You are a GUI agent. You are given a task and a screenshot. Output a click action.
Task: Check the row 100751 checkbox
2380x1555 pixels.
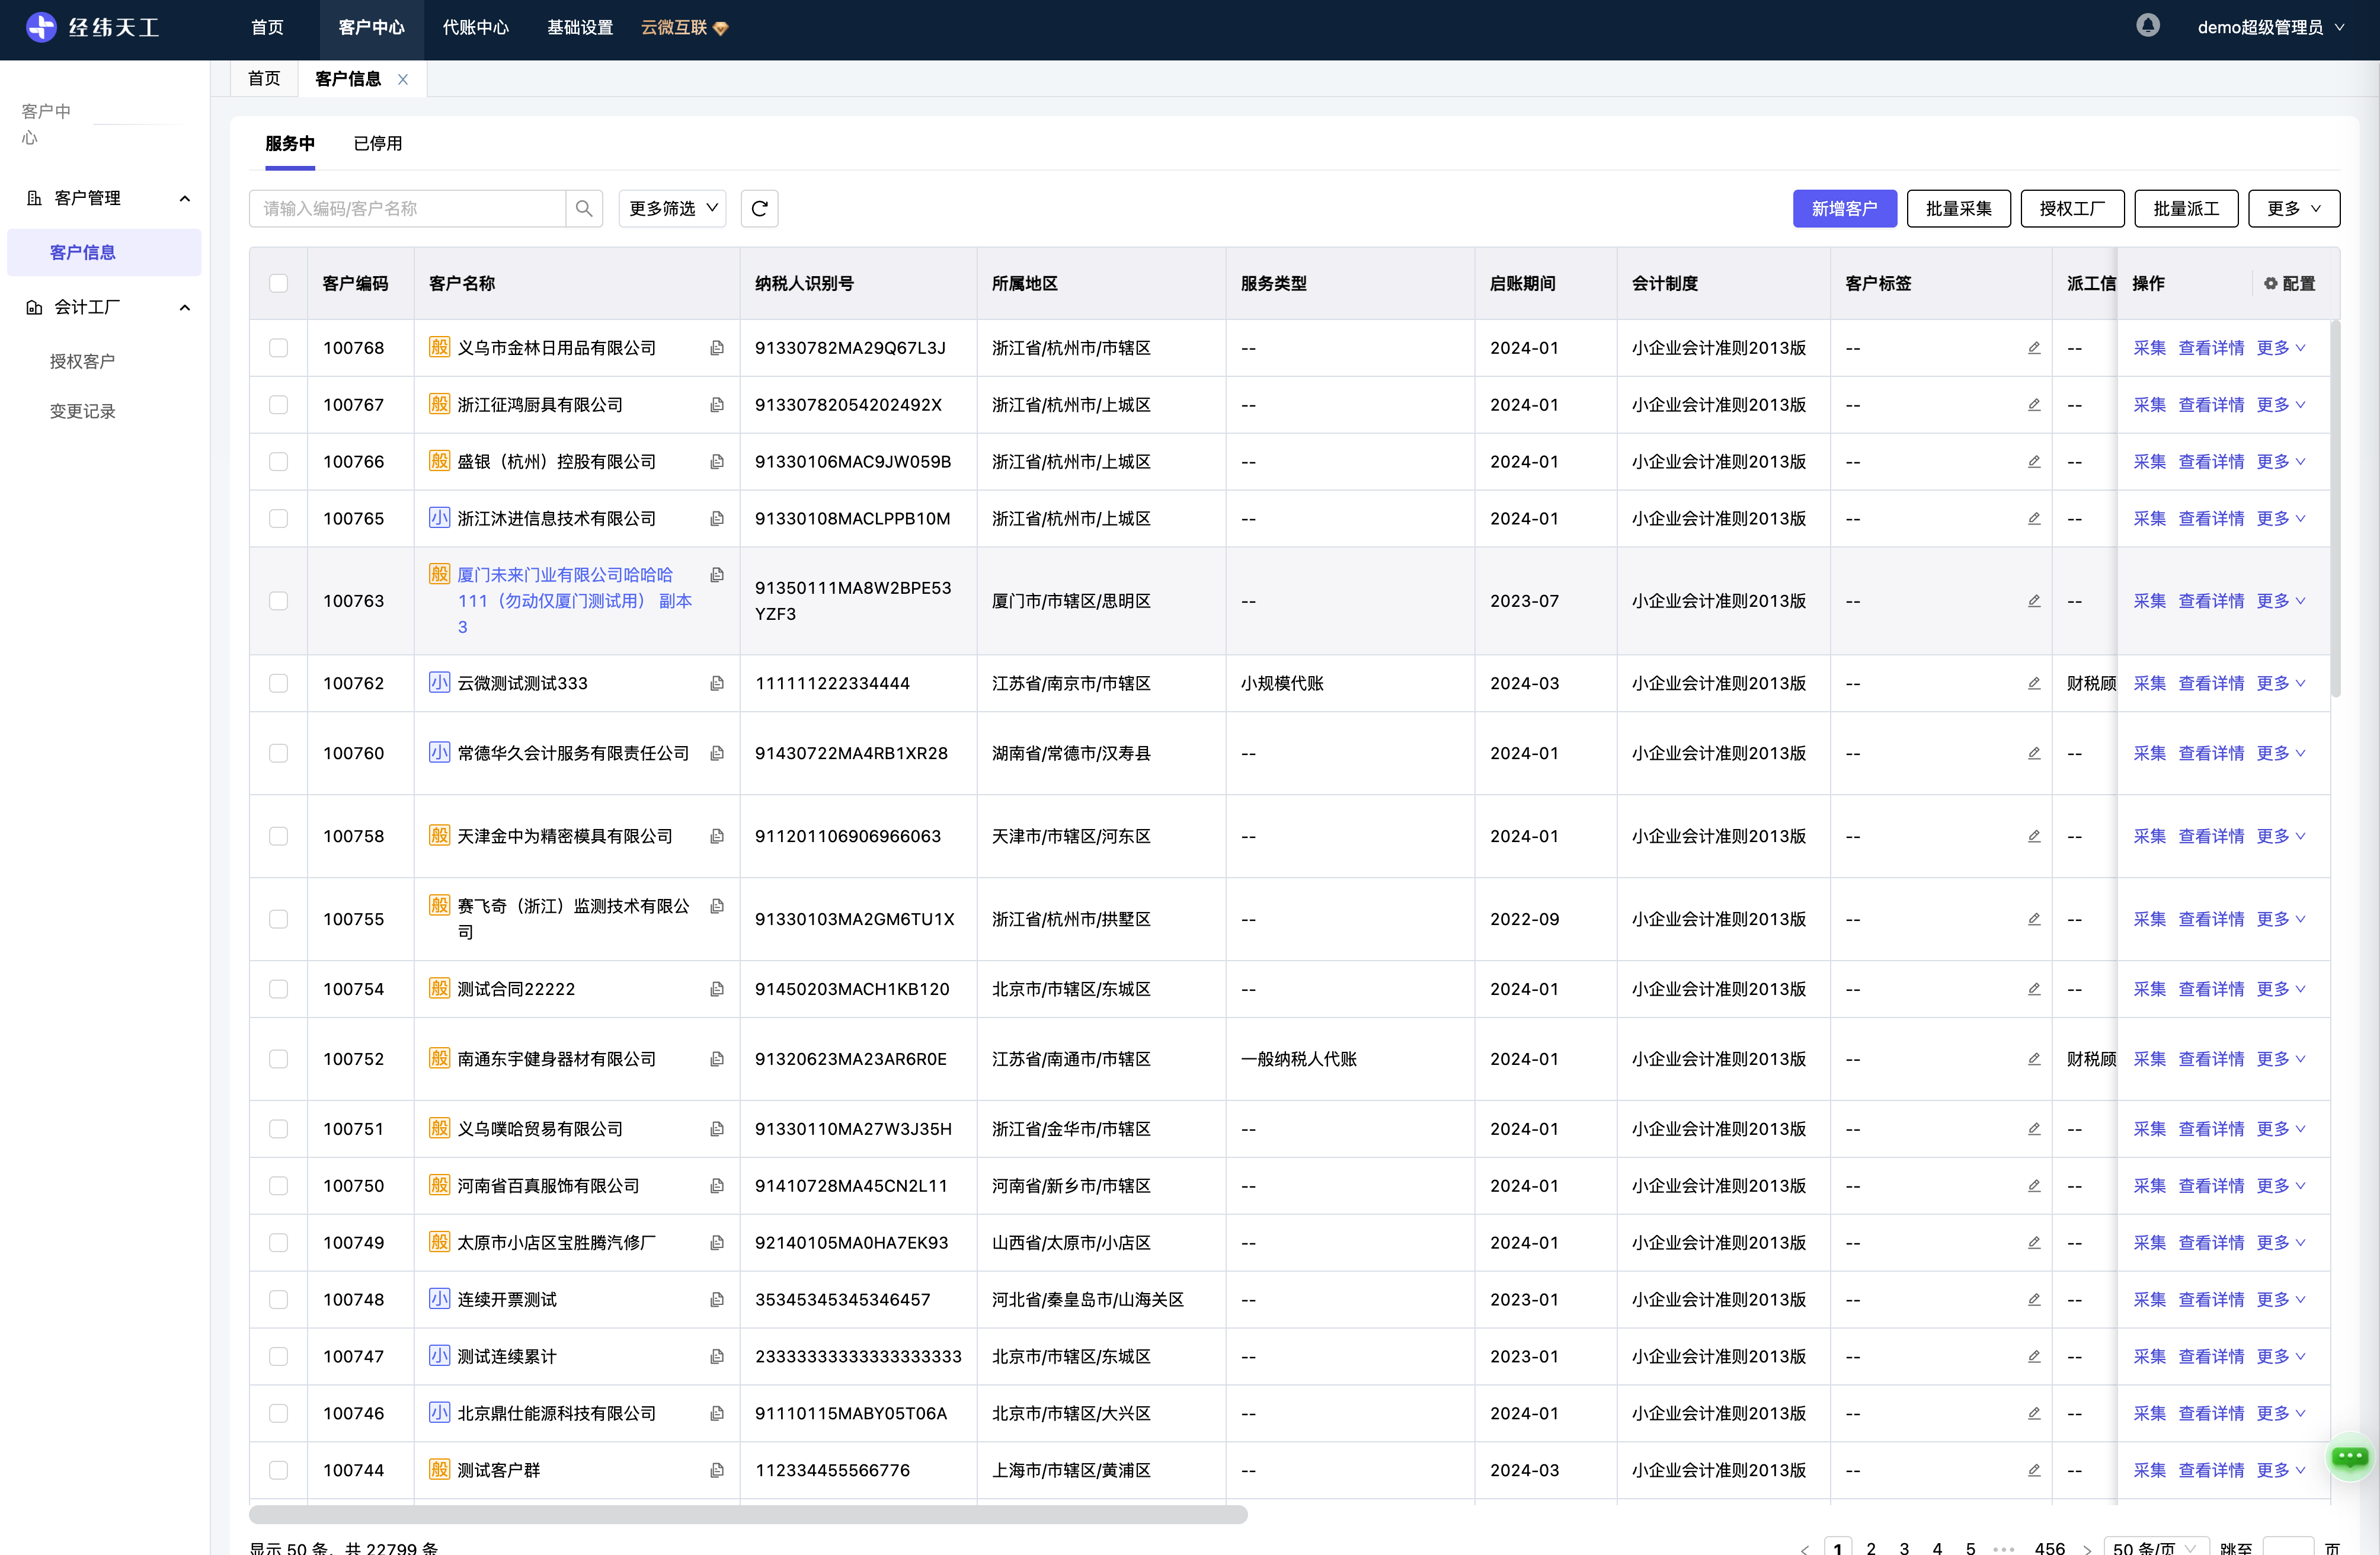tap(278, 1129)
